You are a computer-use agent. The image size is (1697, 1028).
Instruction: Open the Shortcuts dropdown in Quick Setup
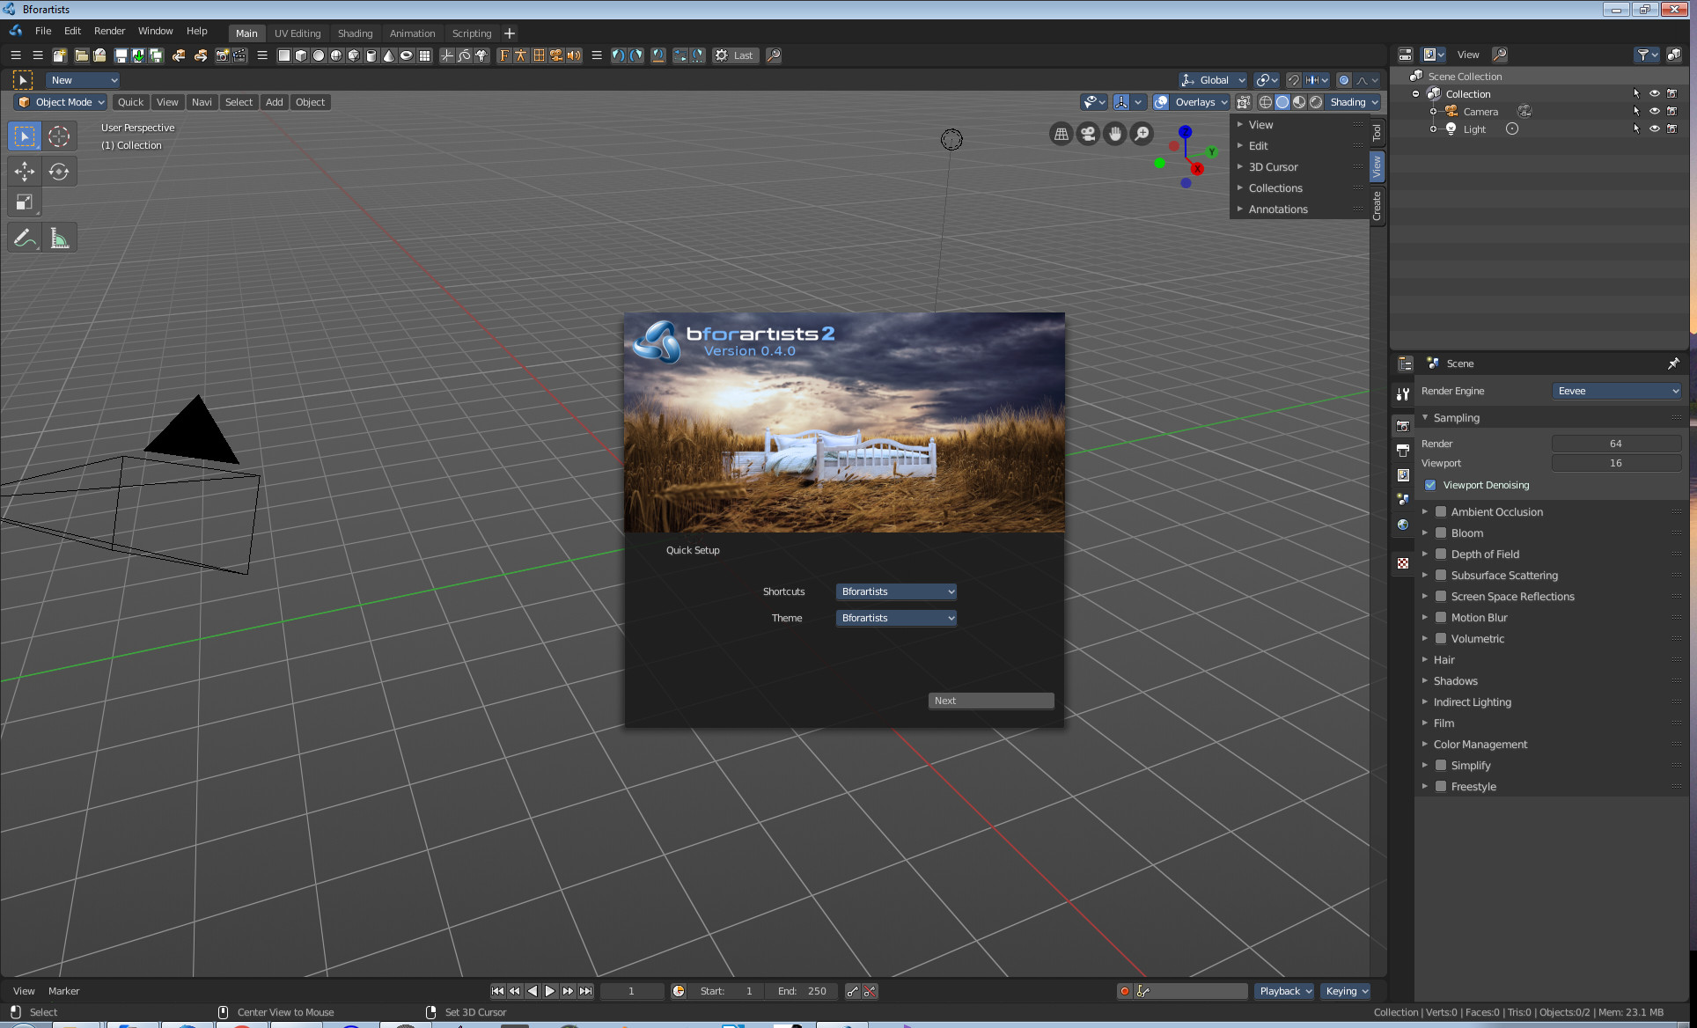click(896, 591)
